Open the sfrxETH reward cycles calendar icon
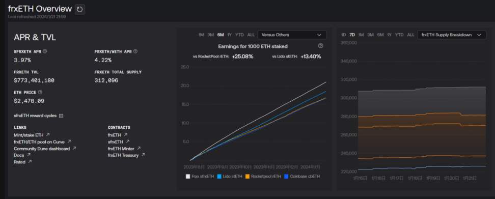Viewport: 495px width, 199px height. coord(61,116)
